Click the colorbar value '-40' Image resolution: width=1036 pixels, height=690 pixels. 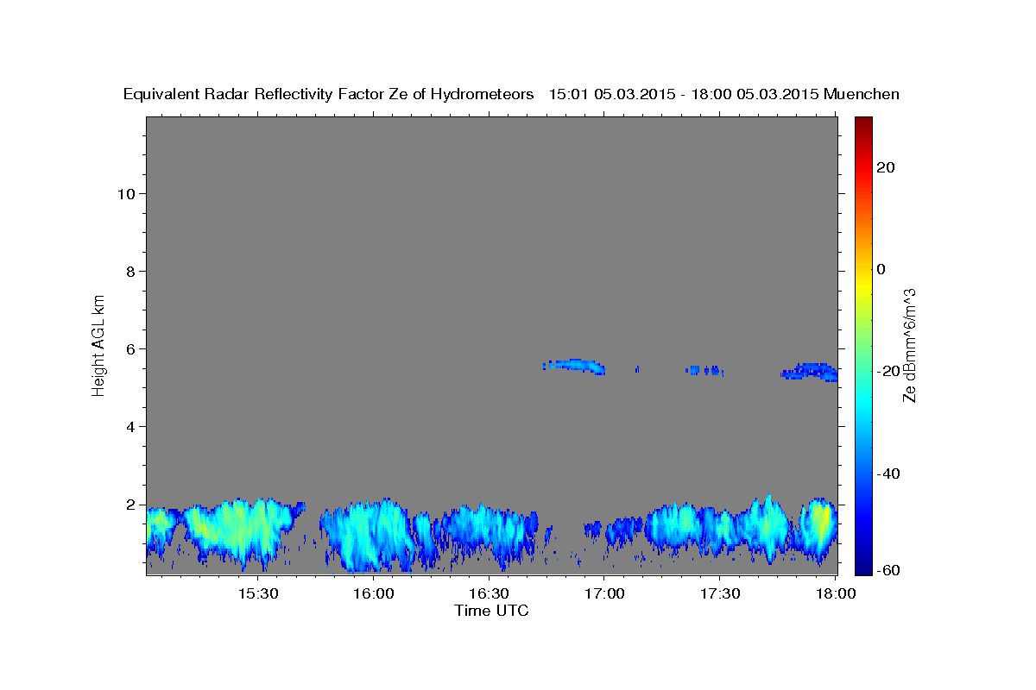click(x=889, y=474)
